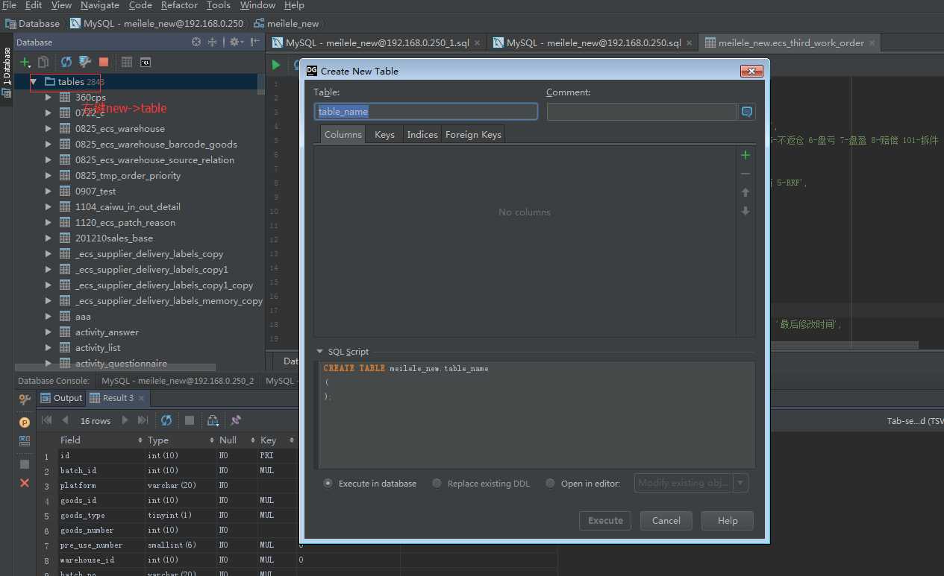
Task: Select Execute in database radio button
Action: click(328, 484)
